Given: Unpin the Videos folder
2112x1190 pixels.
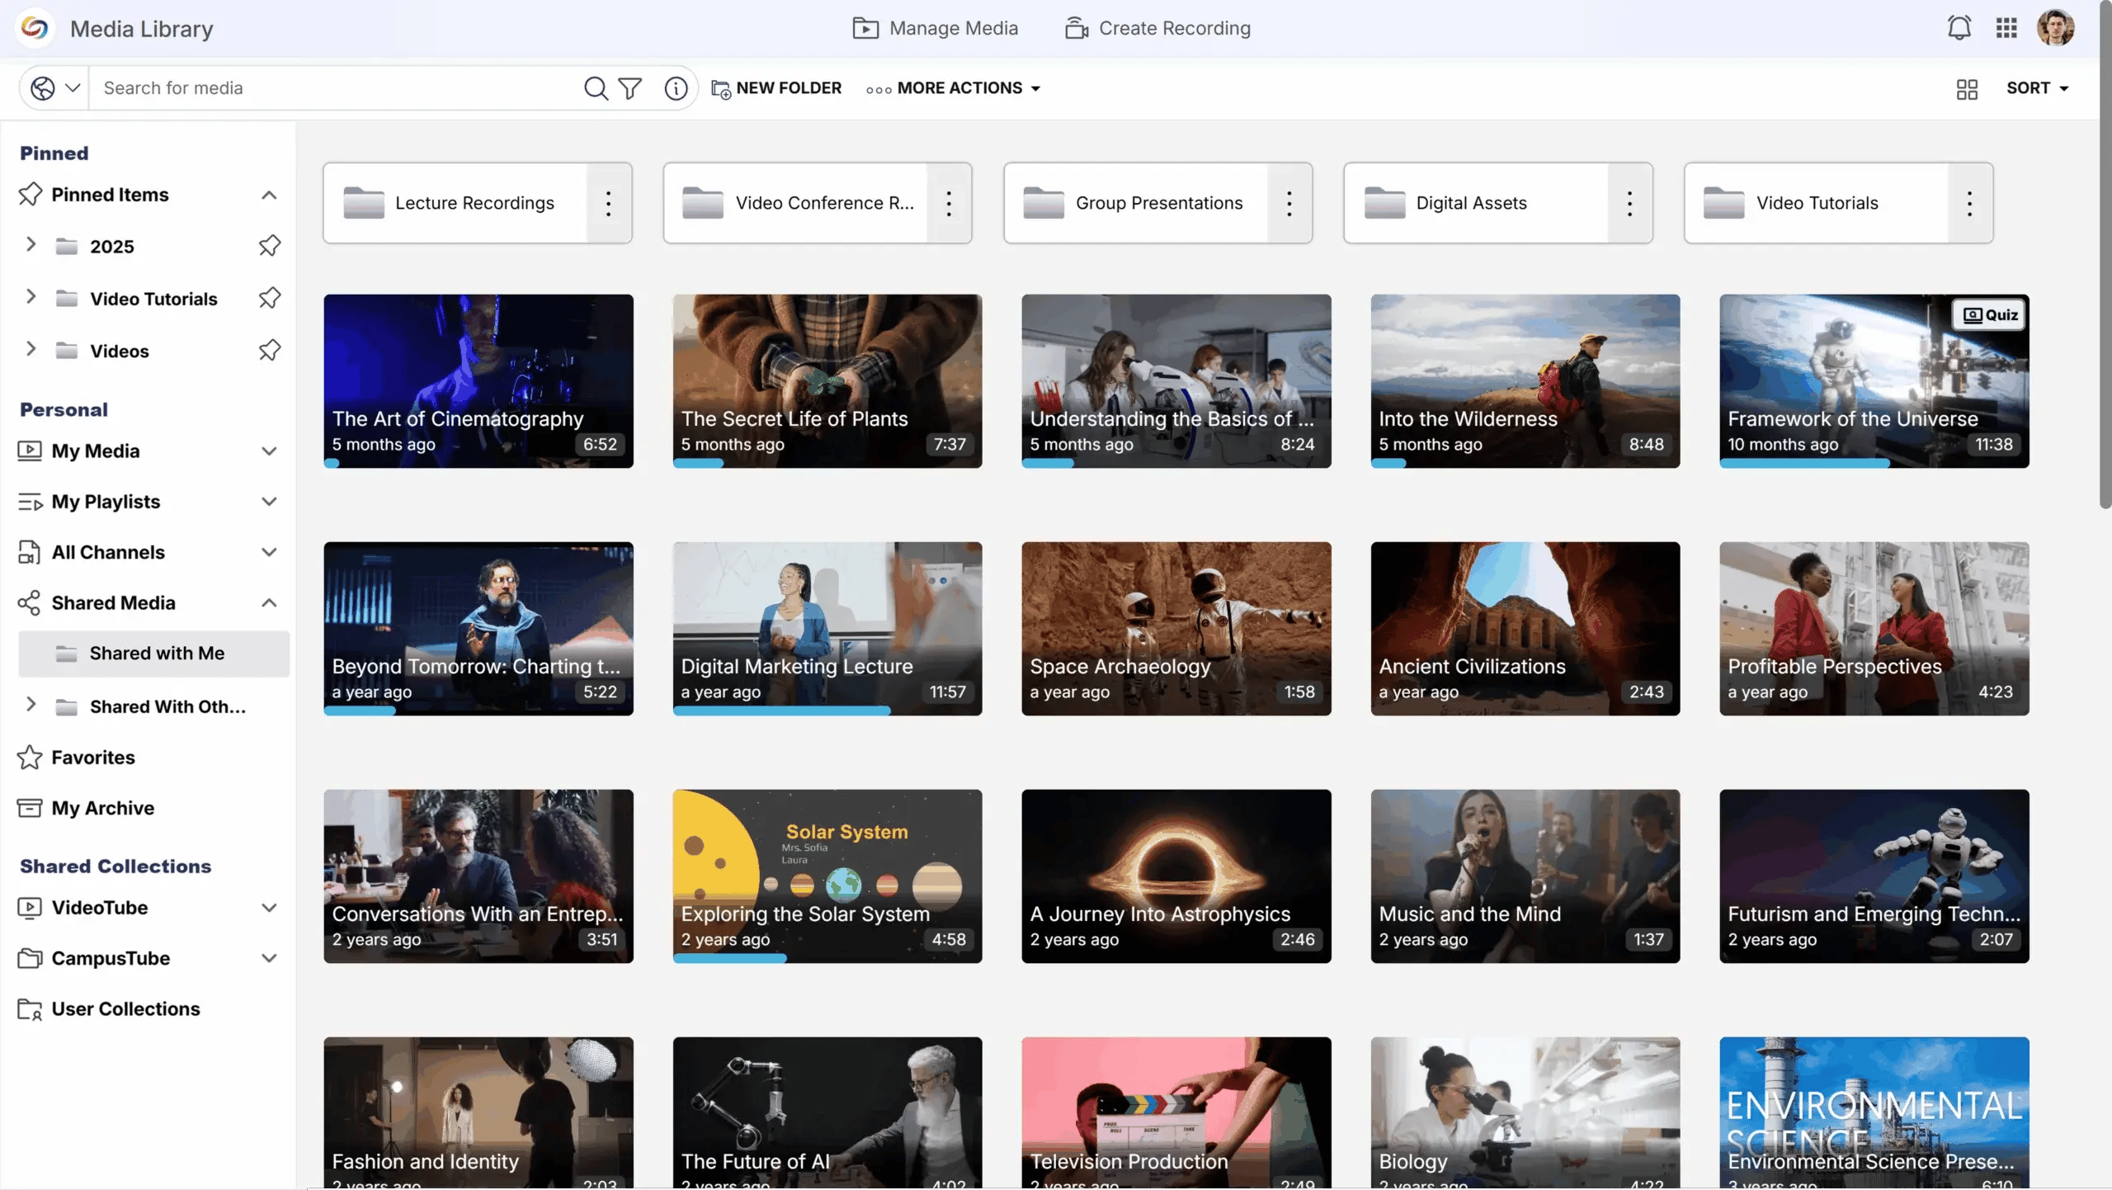Looking at the screenshot, I should tap(269, 351).
